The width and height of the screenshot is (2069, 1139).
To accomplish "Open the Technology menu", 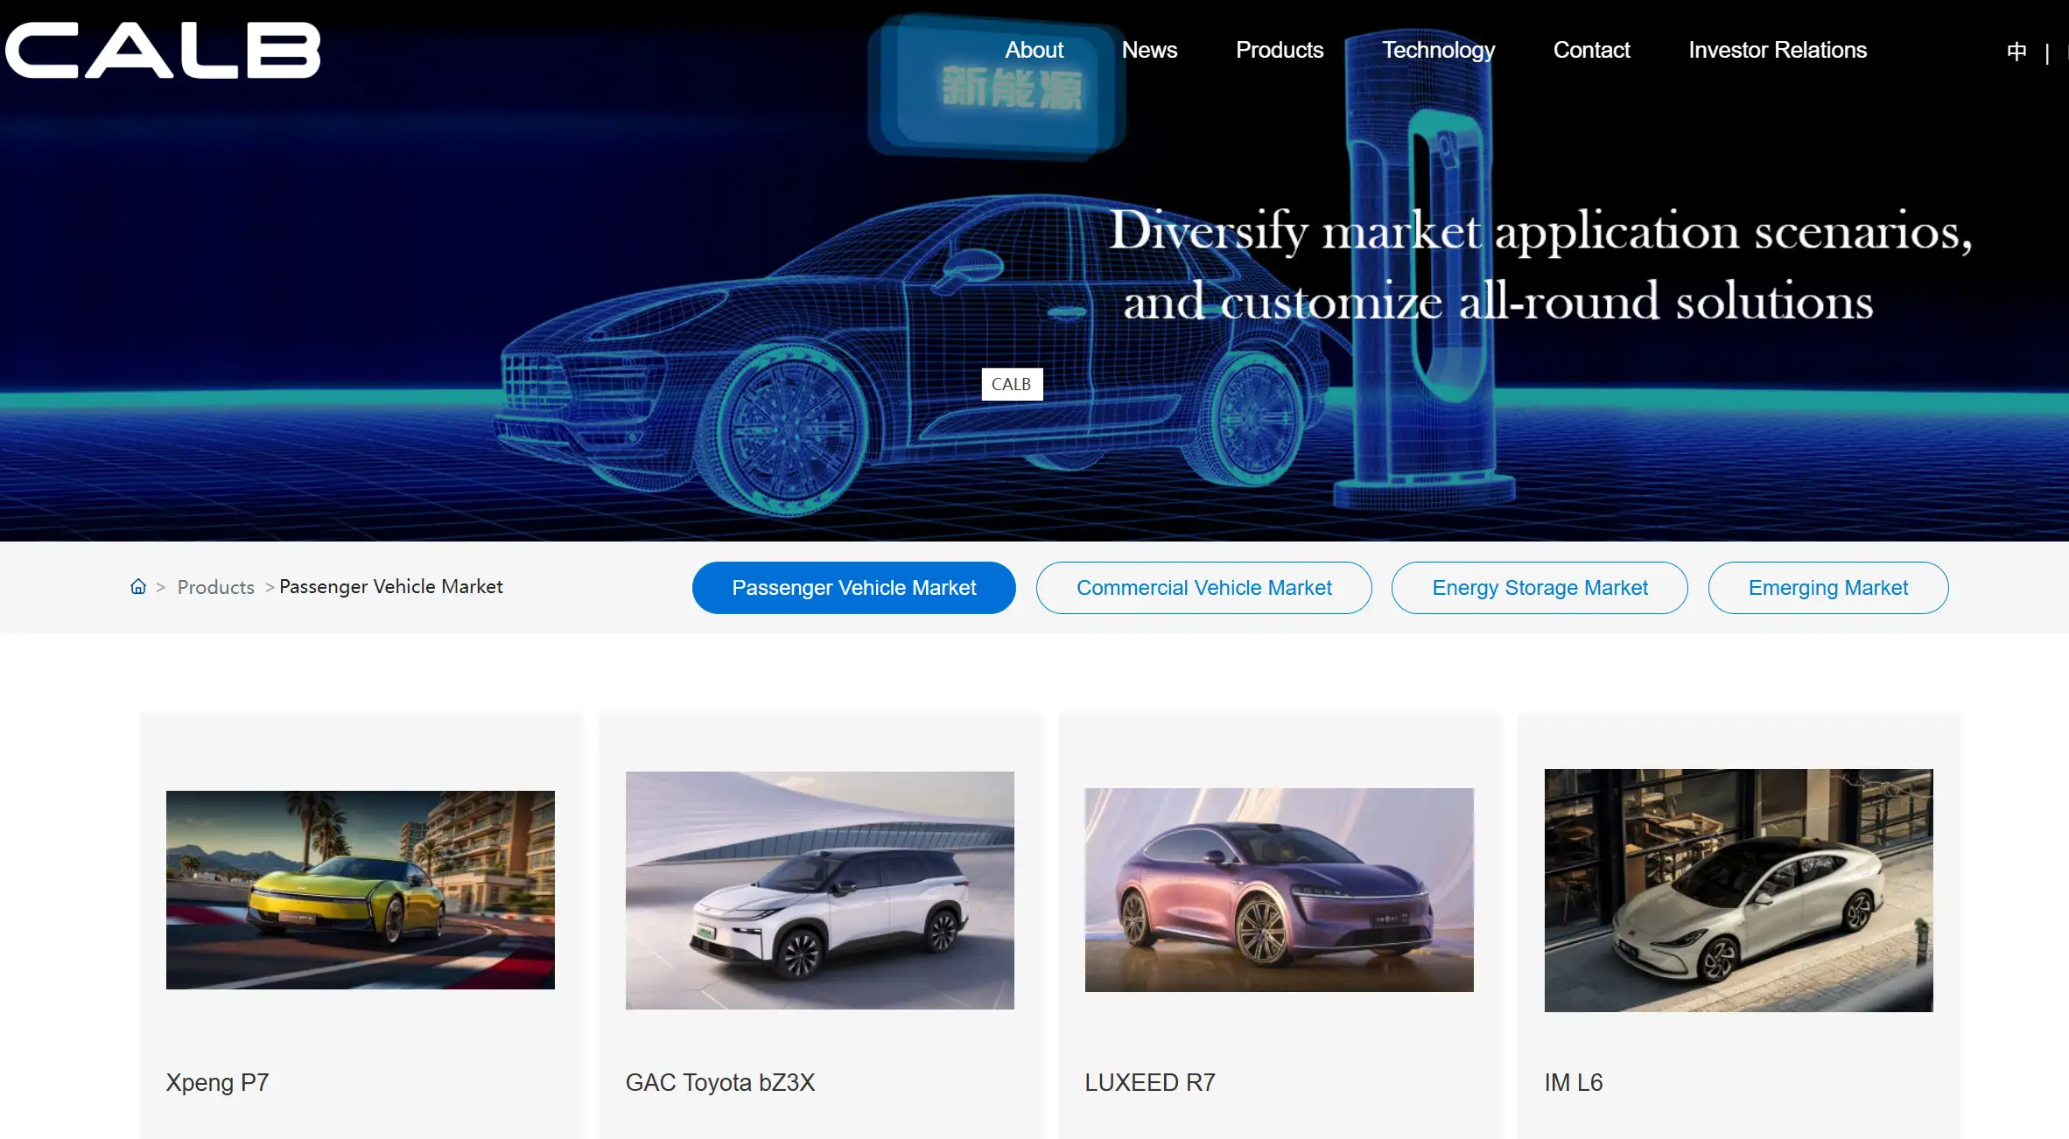I will (1438, 50).
